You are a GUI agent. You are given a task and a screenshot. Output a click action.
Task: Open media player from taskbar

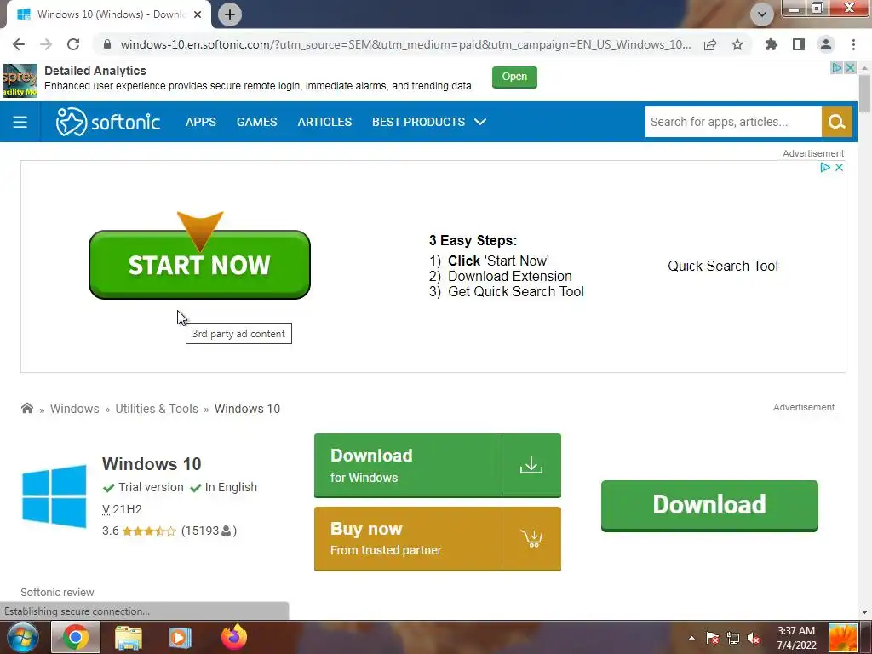coord(180,637)
